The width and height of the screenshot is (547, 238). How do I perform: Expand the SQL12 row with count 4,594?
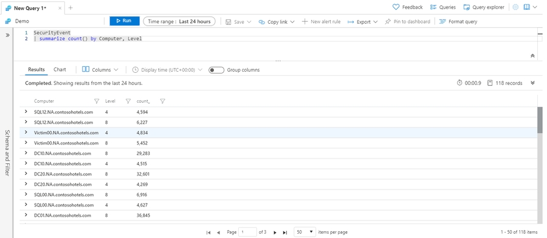26,112
